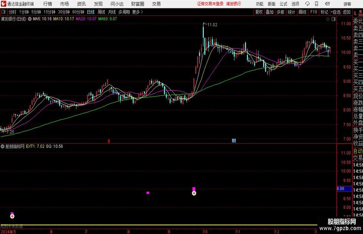Expand main chart indicator settings dropdown
363x234 pixels.
(x=30, y=19)
